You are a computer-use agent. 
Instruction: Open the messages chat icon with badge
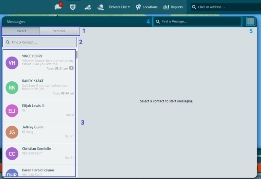pyautogui.click(x=58, y=7)
